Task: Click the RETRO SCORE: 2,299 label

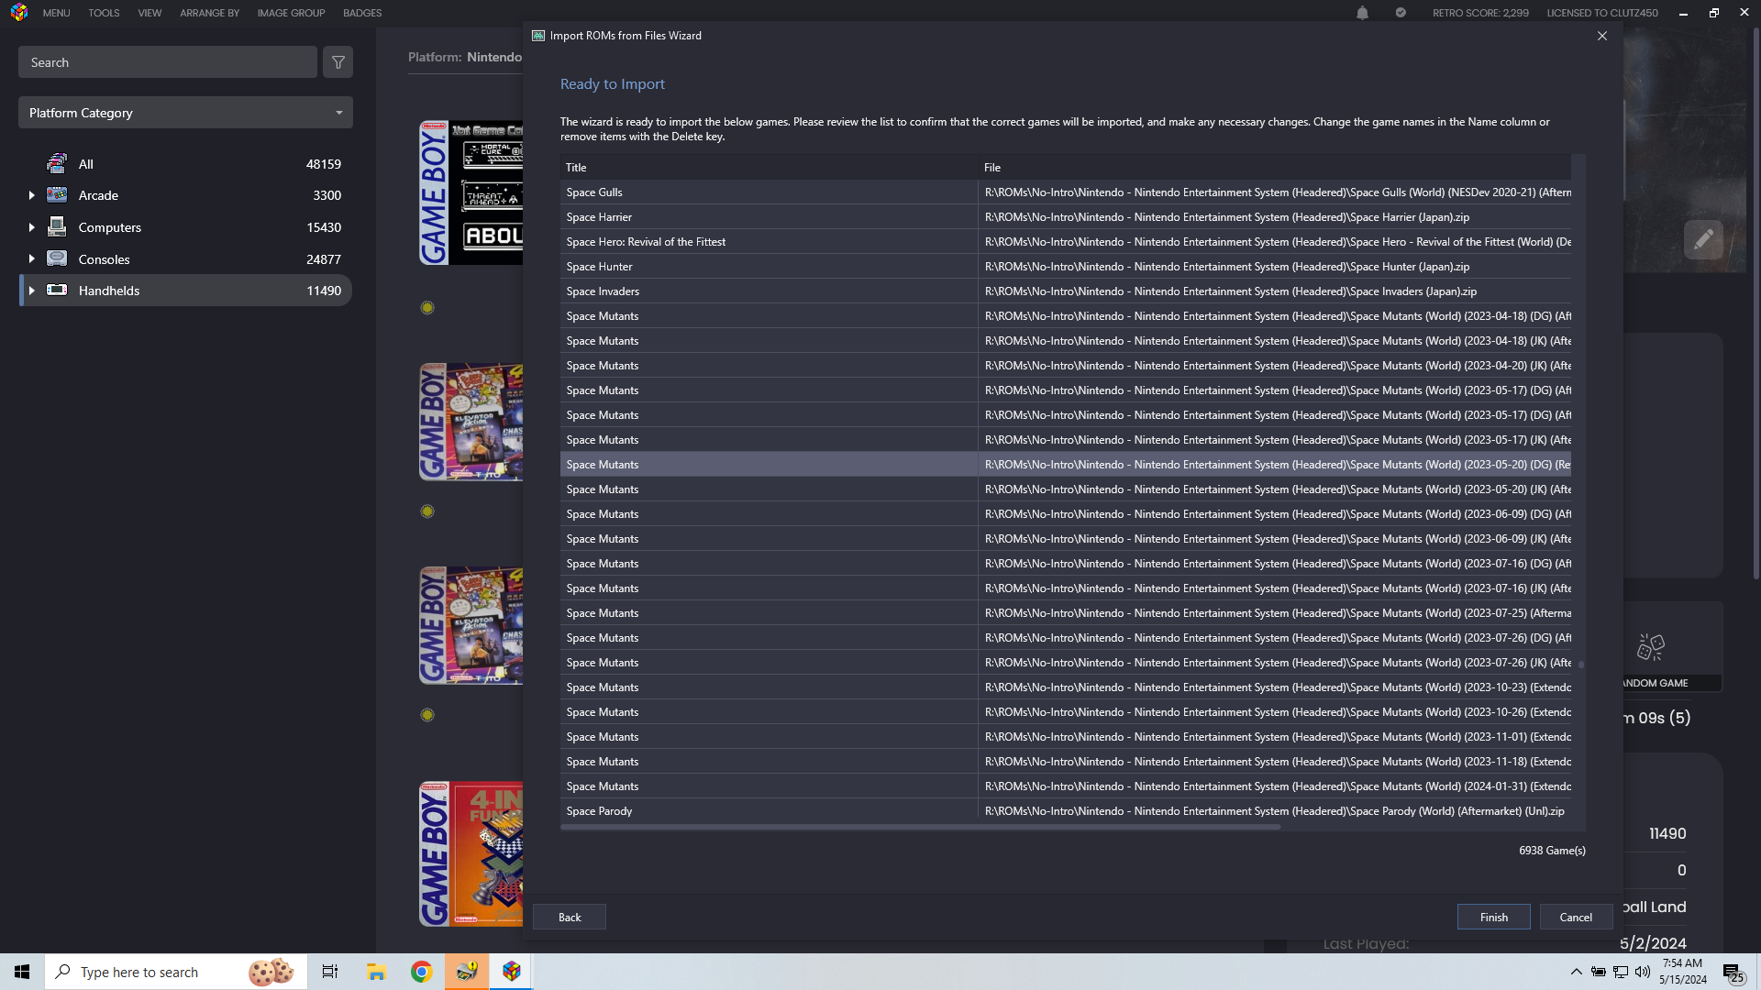Action: pyautogui.click(x=1480, y=13)
